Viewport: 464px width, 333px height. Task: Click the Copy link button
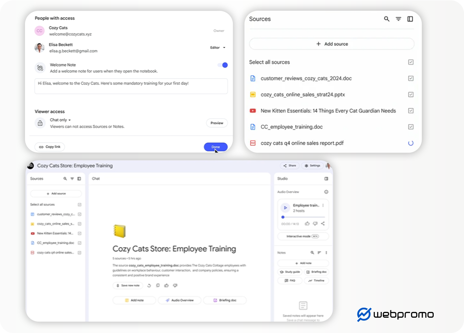50,147
